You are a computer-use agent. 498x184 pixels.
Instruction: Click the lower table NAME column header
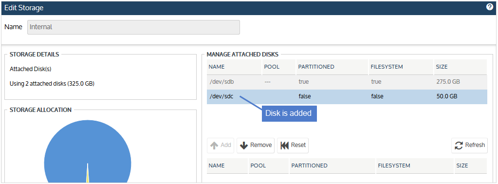(x=227, y=166)
